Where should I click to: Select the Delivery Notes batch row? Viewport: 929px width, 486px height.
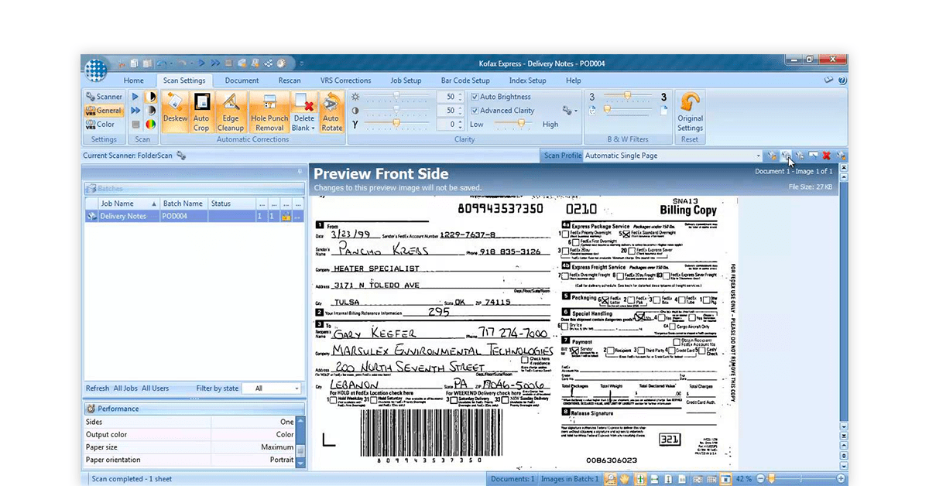pos(194,217)
